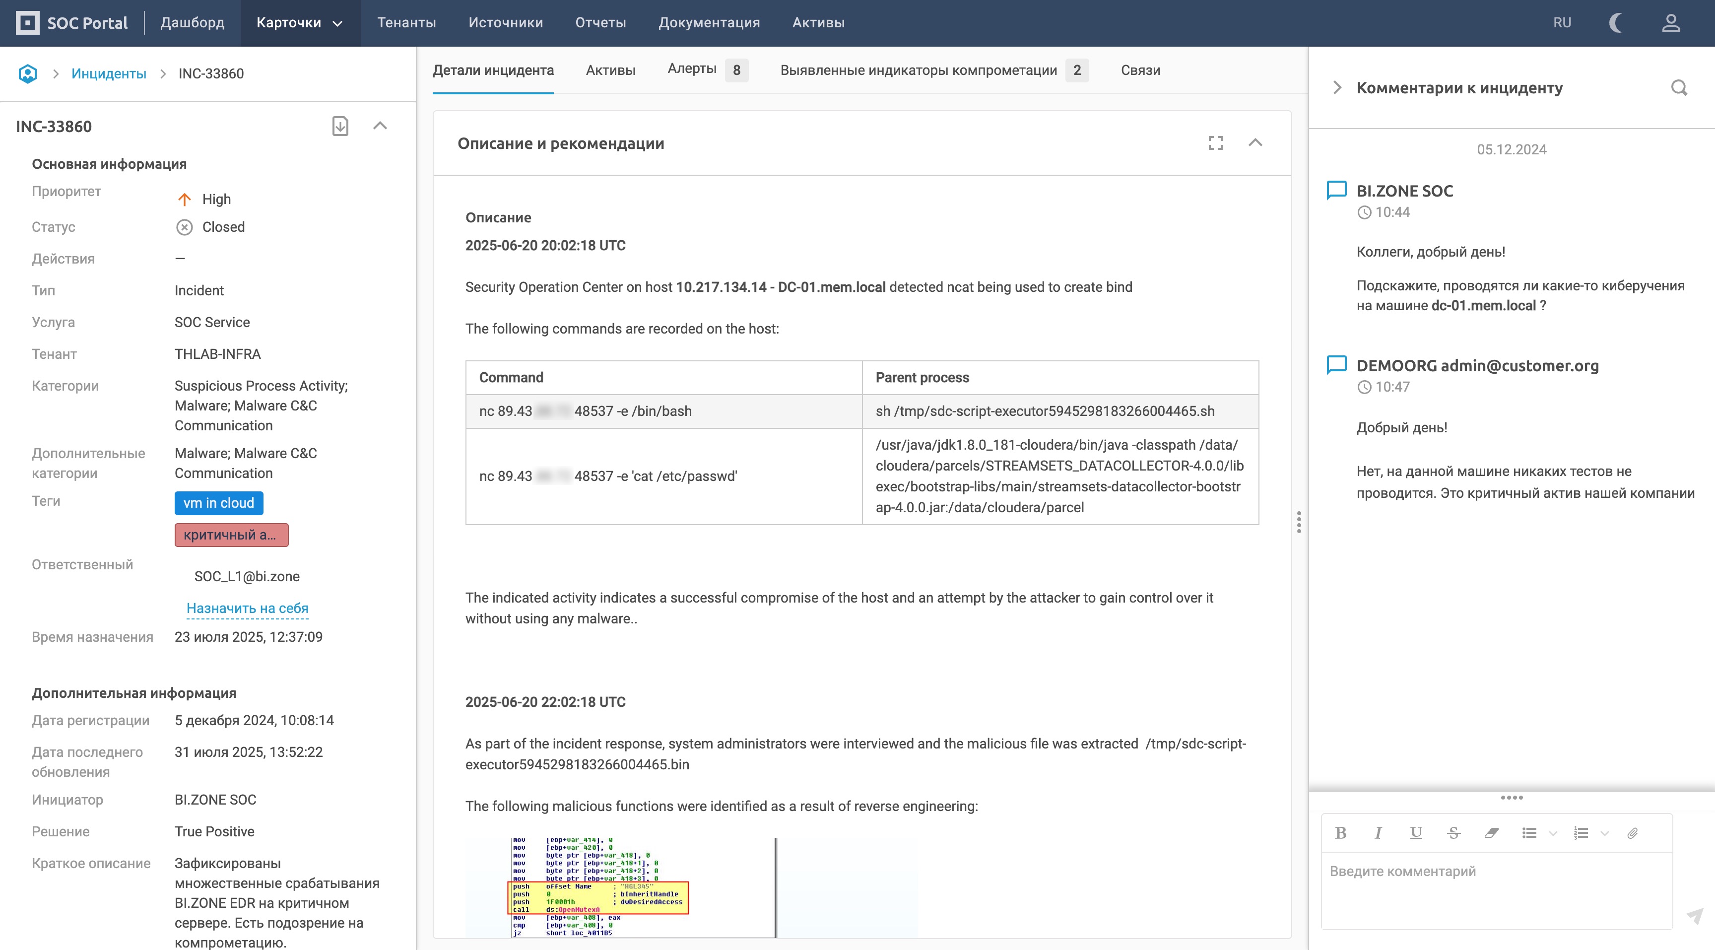Collapse Описание и рекомендации section

pos(1255,142)
